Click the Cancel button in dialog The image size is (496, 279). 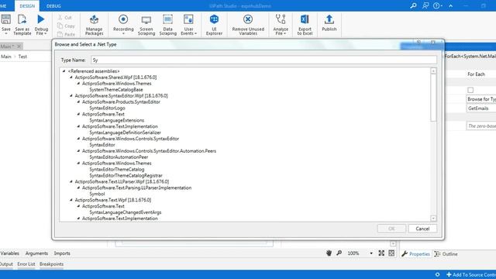click(x=422, y=229)
